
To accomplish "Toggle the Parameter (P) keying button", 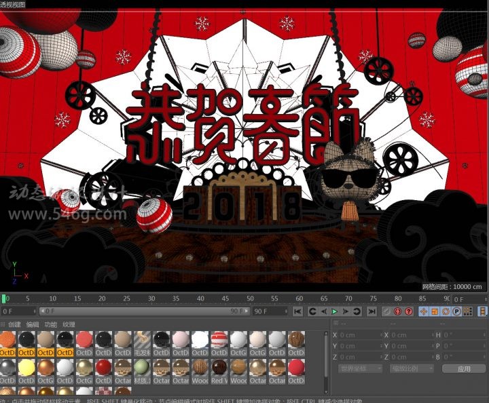I will [x=456, y=311].
